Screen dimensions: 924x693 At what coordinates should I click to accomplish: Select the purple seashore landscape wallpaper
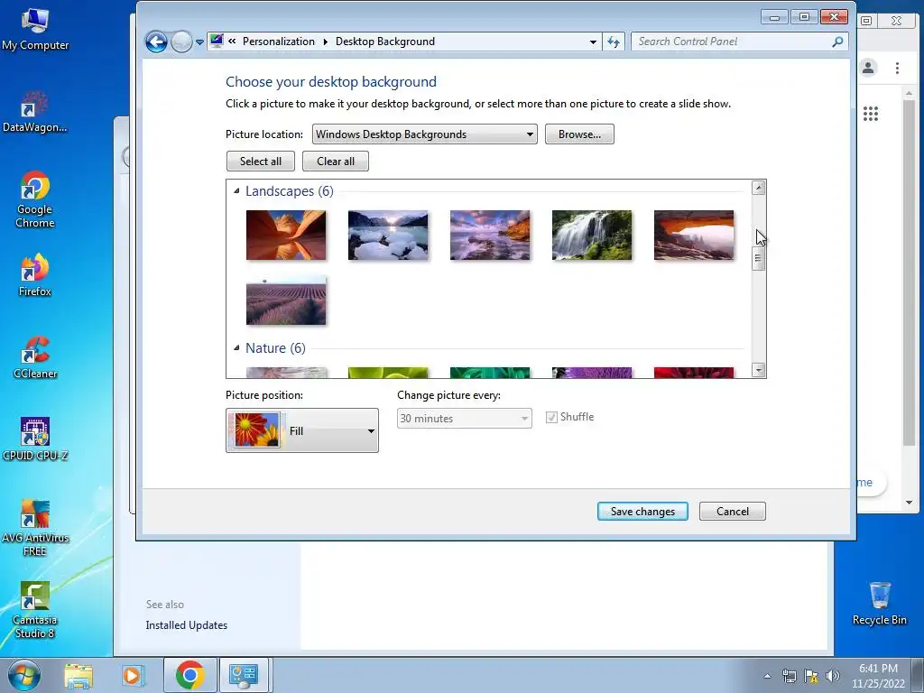[490, 236]
